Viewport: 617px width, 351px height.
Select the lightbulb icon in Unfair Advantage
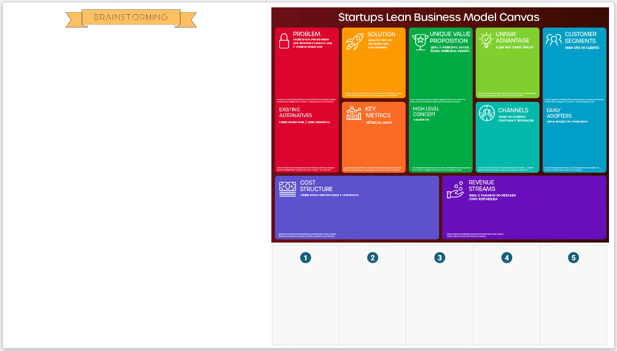point(486,40)
